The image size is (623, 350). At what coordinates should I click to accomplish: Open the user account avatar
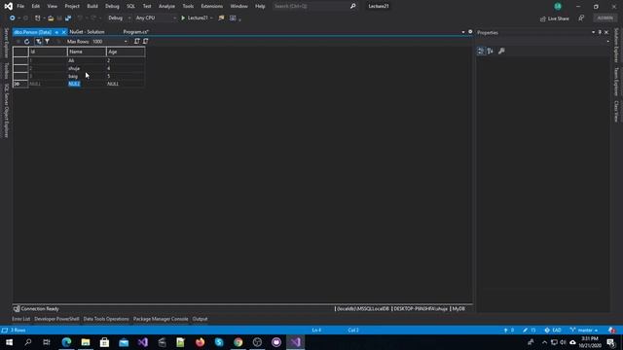558,7
